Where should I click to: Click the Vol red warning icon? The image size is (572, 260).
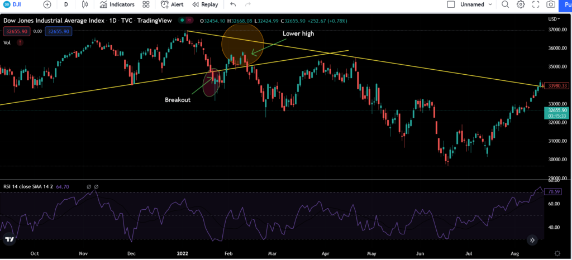point(20,42)
